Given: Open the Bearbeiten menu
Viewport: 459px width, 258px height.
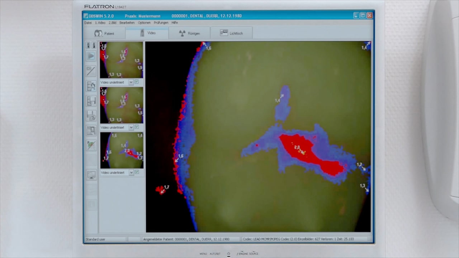Looking at the screenshot, I should [x=127, y=23].
